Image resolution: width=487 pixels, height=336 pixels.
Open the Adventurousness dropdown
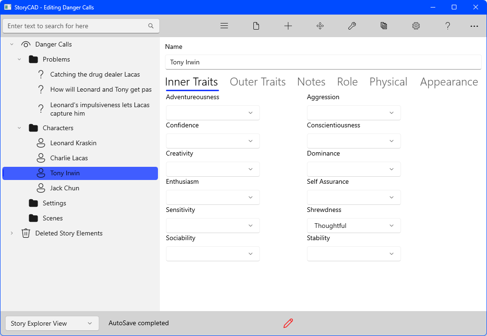[212, 113]
